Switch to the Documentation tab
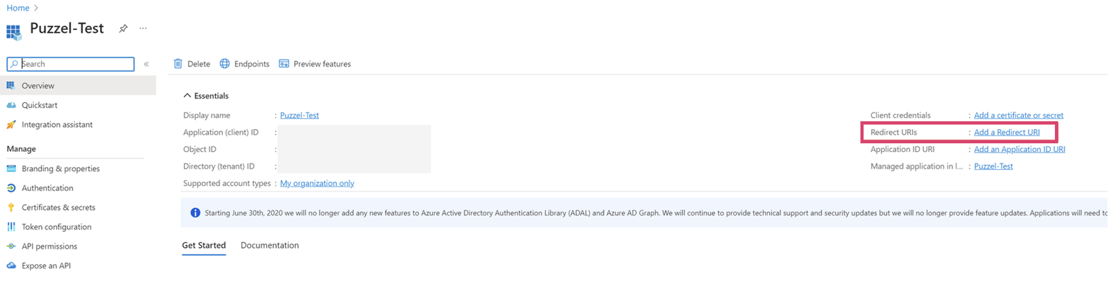Viewport: 1108px width, 294px height. point(270,245)
